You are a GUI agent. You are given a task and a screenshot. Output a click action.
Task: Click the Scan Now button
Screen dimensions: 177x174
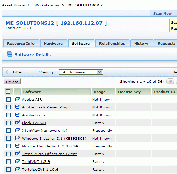coord(162,13)
